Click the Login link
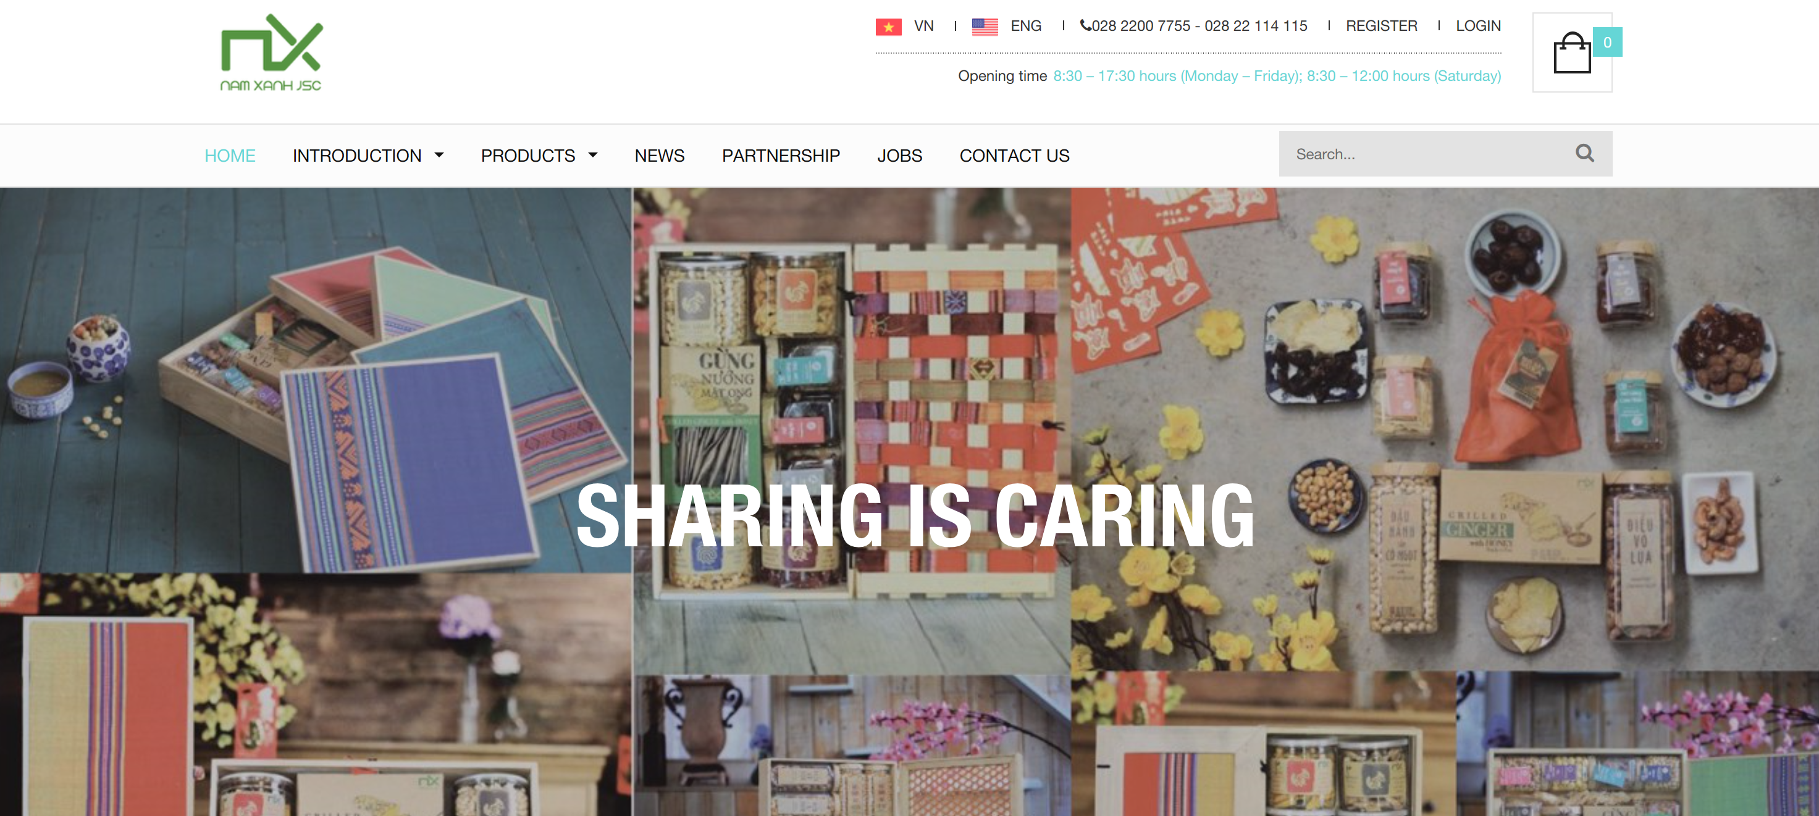Screen dimensions: 1819x816 1477,26
